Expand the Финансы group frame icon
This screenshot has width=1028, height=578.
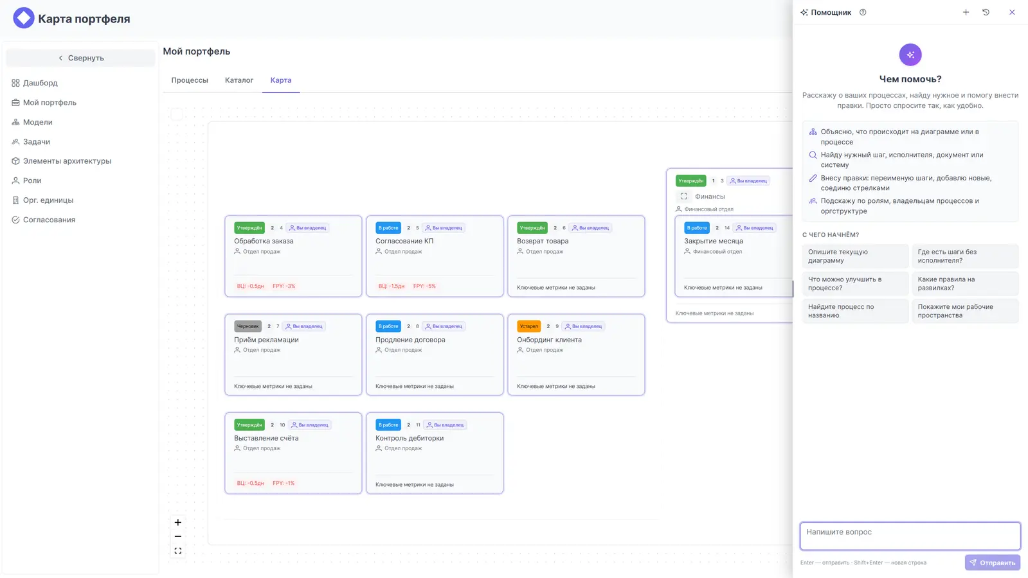(x=684, y=197)
